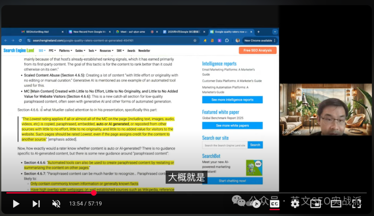
Task: Enable theater mode view
Action: tap(336, 204)
